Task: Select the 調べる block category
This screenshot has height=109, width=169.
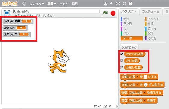Action: [151, 29]
